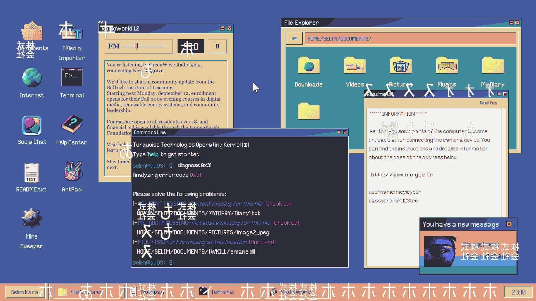
Task: Open README.txt on the desktop
Action: tap(32, 173)
